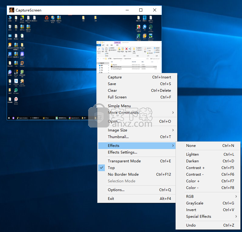Click This PC computer icon in captured image
The image size is (242, 232).
coord(10,18)
